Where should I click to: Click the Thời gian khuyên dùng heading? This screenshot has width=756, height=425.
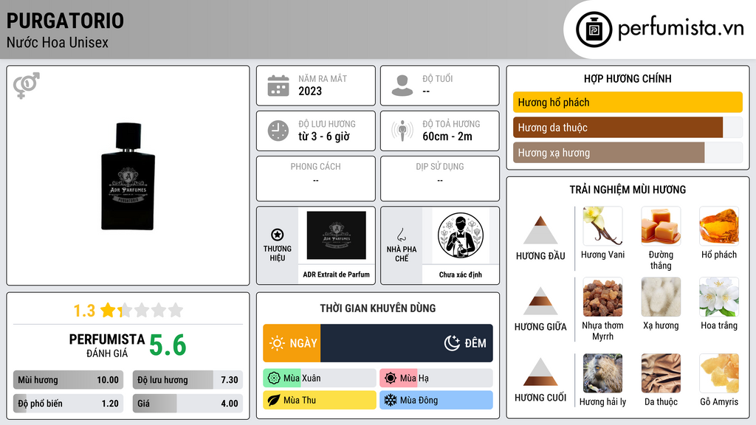(x=378, y=308)
